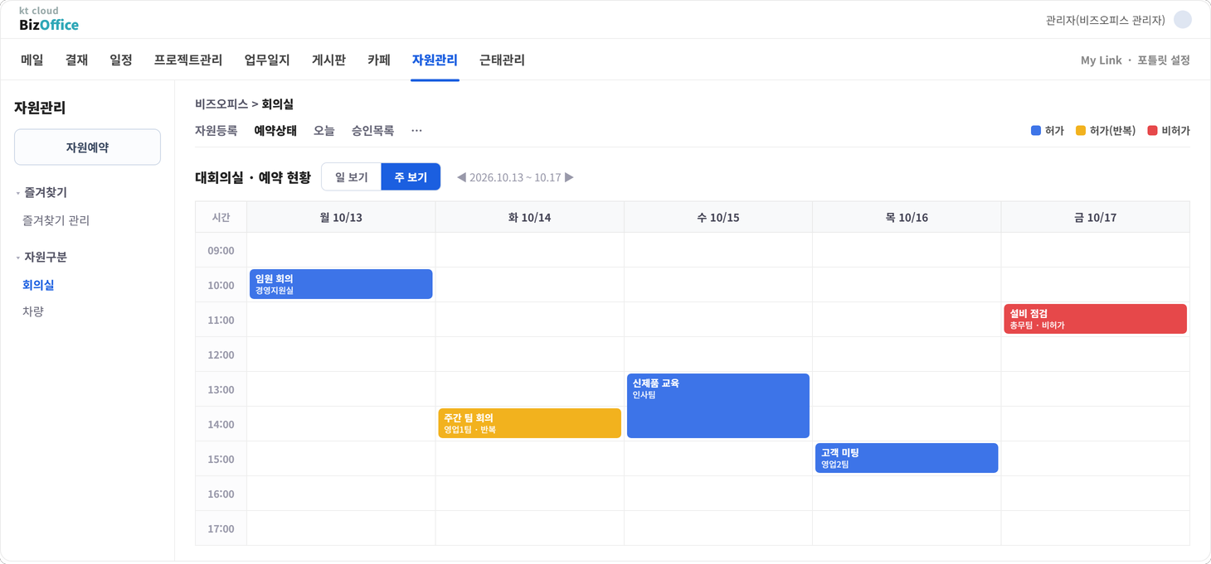Click the 화 10/14 column header
The height and width of the screenshot is (564, 1211).
coord(529,217)
